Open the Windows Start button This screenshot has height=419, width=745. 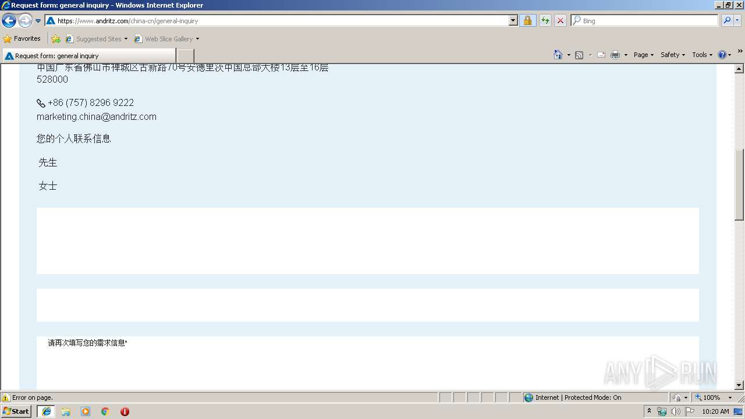point(16,411)
